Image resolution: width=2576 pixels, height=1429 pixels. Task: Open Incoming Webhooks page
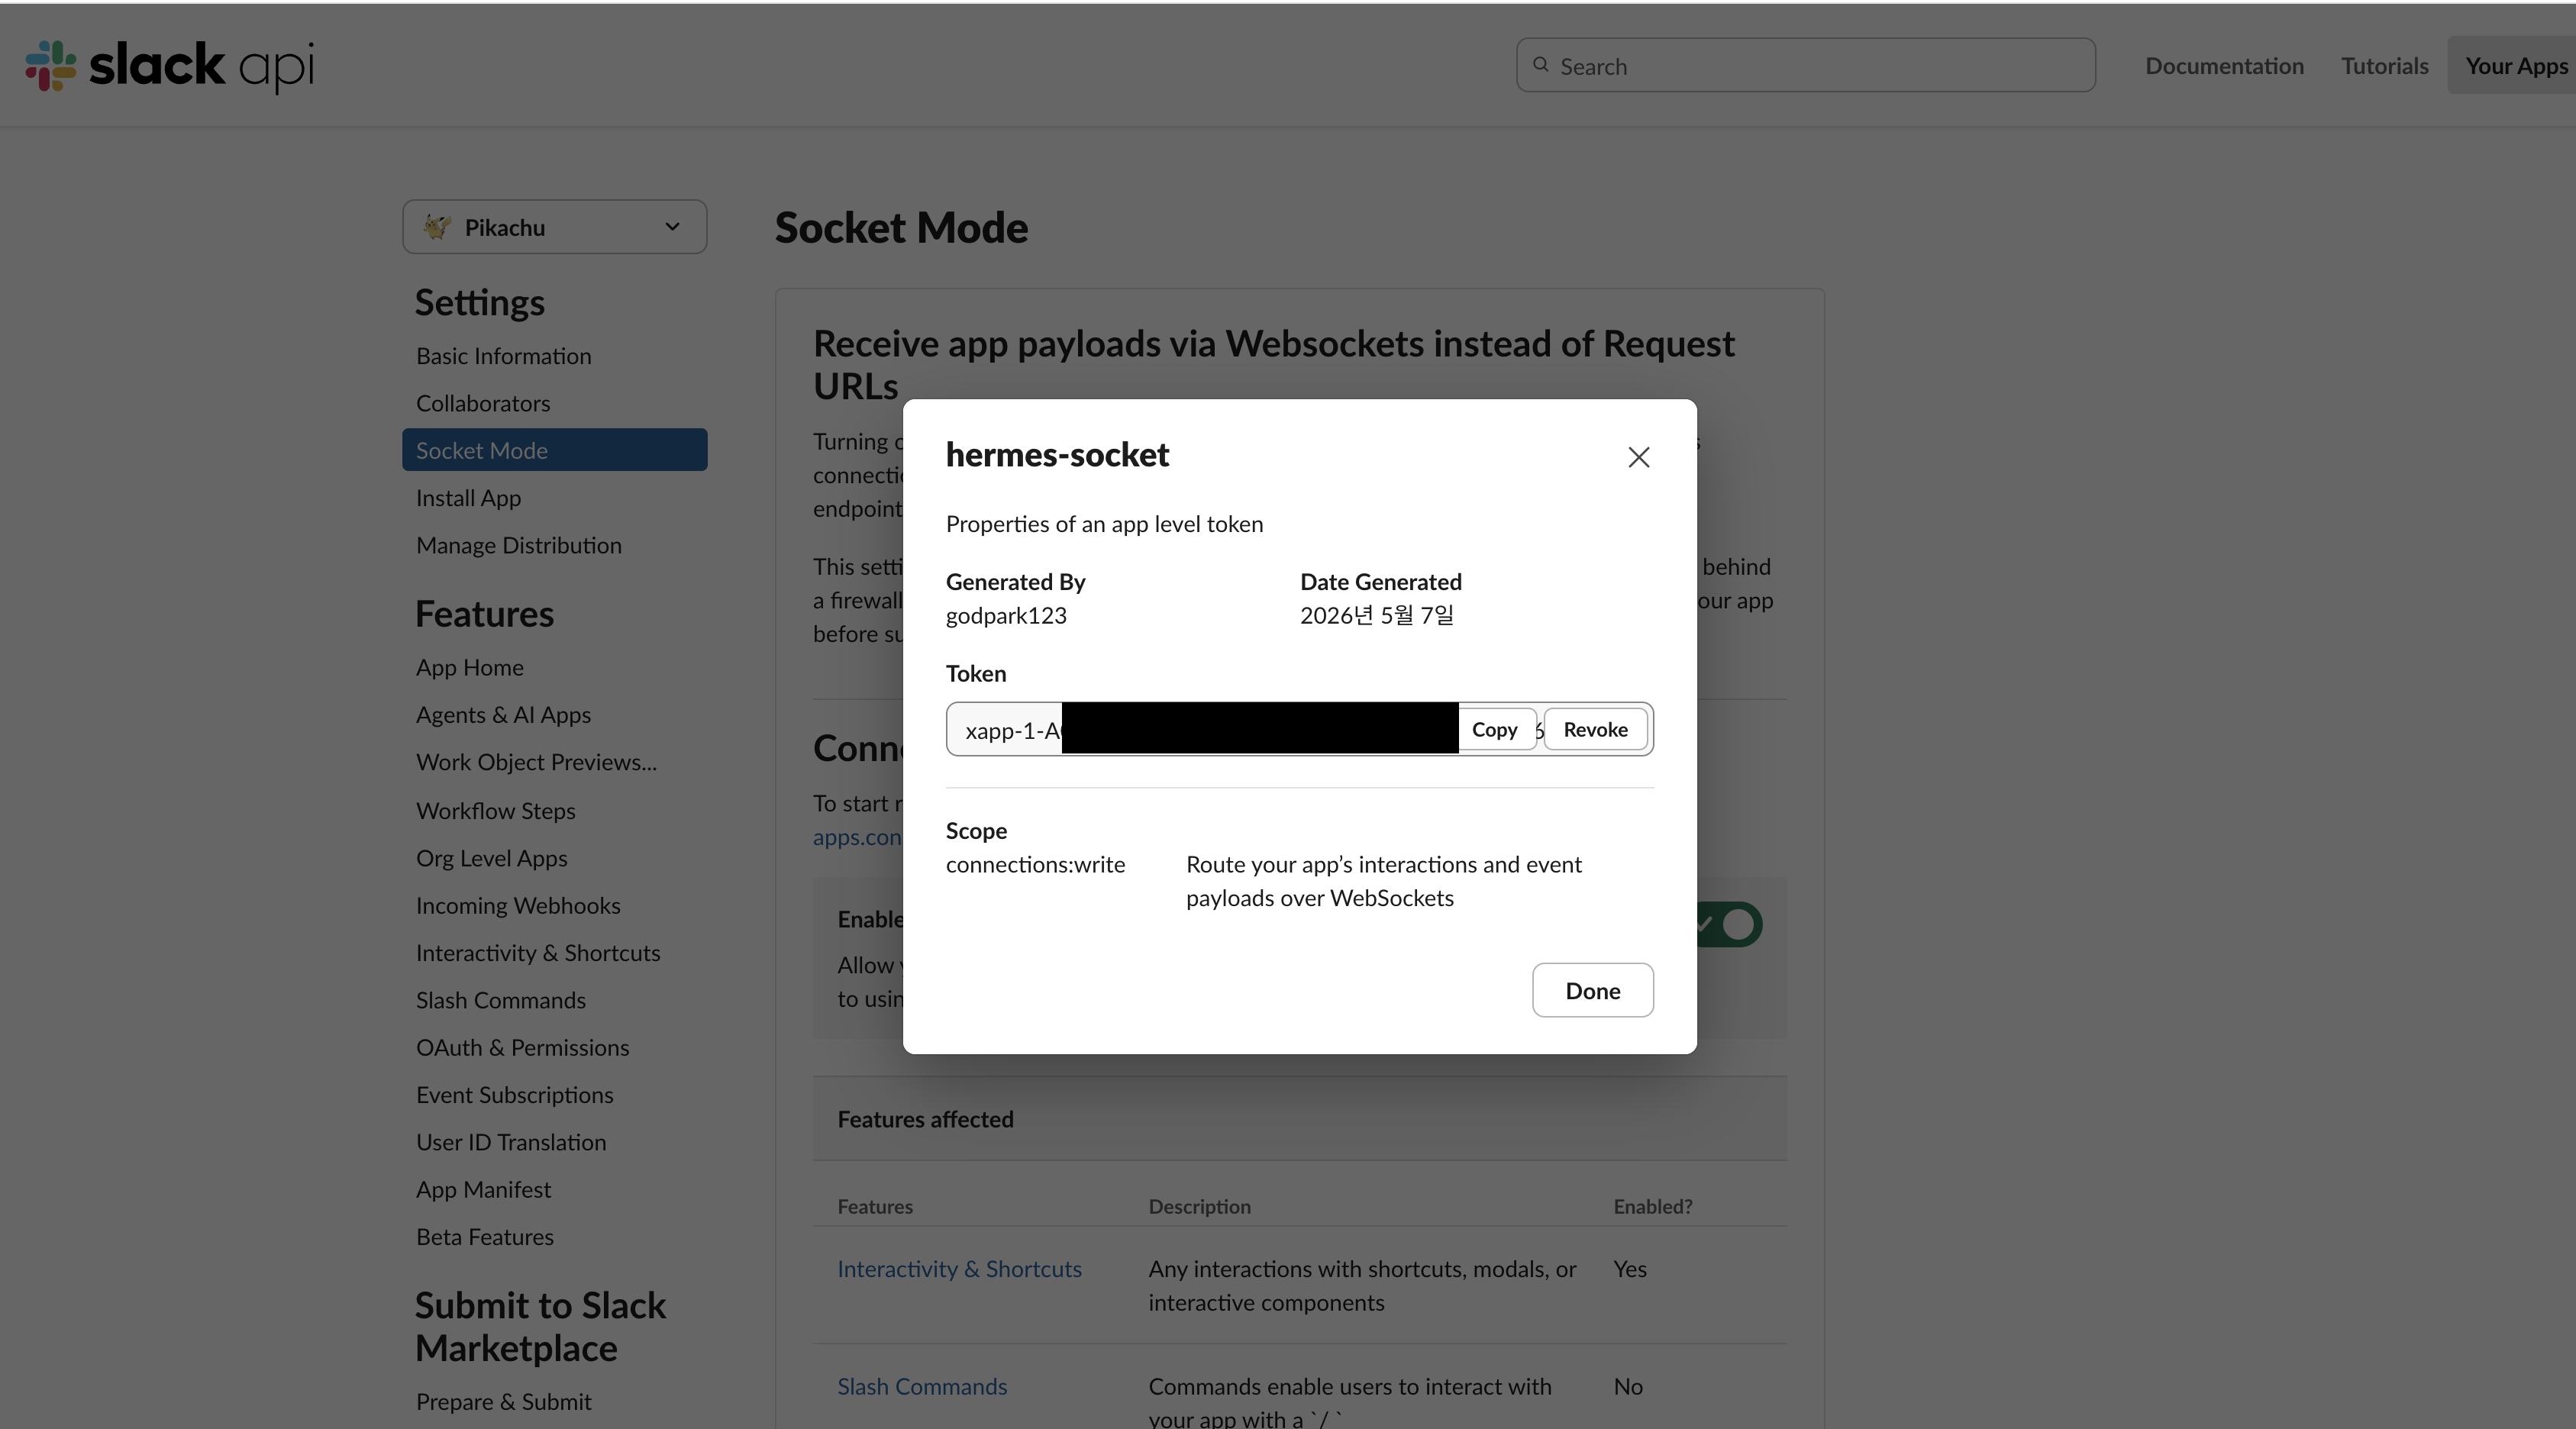tap(518, 906)
